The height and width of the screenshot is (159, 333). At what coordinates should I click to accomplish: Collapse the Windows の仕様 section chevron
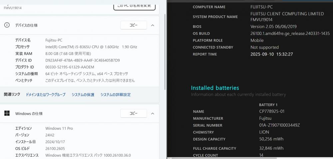click(153, 114)
